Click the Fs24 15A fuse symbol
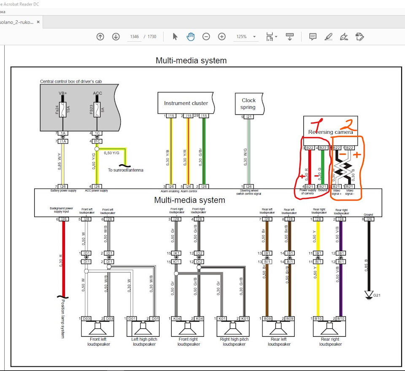Viewport: 405px width, 371px height. tap(63, 110)
